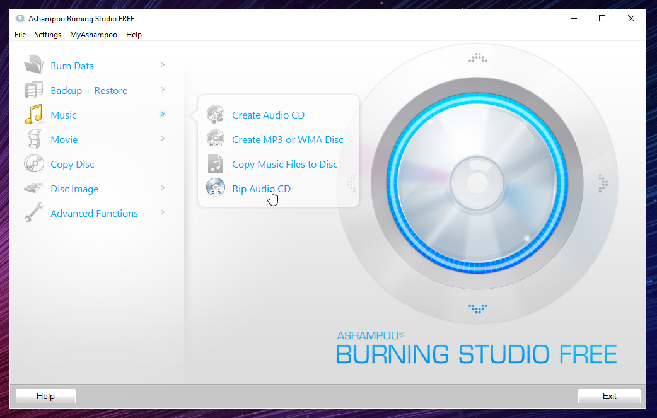Viewport: 657px width, 418px height.
Task: Open the Movie category label
Action: tap(64, 140)
